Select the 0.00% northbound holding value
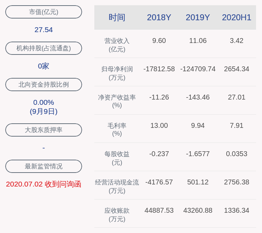The height and width of the screenshot is (233, 262). click(44, 102)
